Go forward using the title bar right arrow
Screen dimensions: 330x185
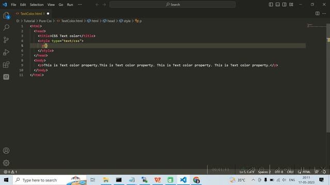pos(104,5)
